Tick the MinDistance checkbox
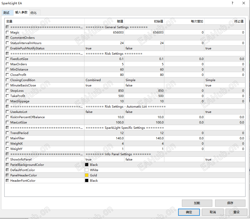Viewport: 250px width, 219px height. 7,69
